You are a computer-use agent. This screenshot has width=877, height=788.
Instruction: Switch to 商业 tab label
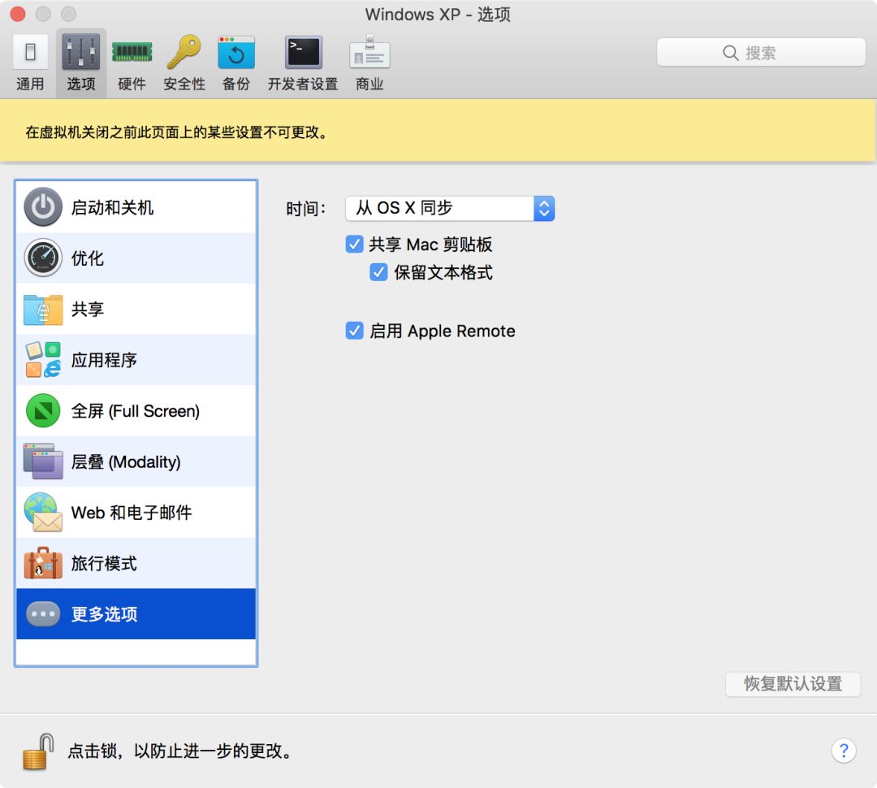[x=369, y=84]
